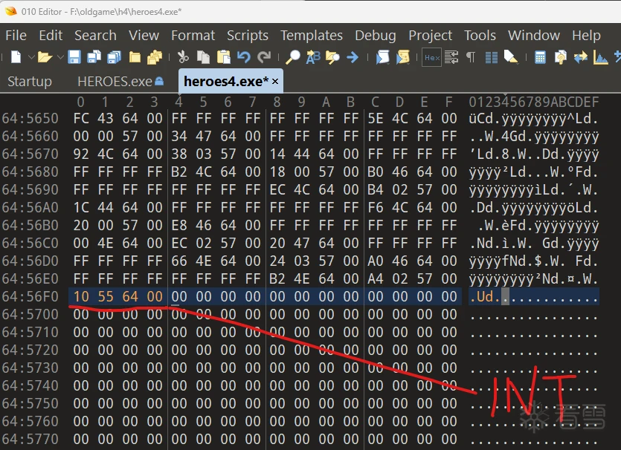Click the Run Template icon
The image size is (621, 450).
point(402,57)
